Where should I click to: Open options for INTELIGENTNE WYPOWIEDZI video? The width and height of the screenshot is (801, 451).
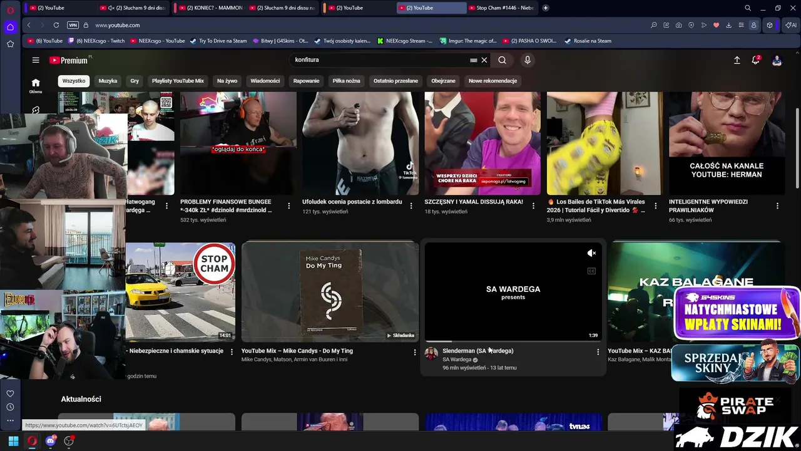pos(777,205)
